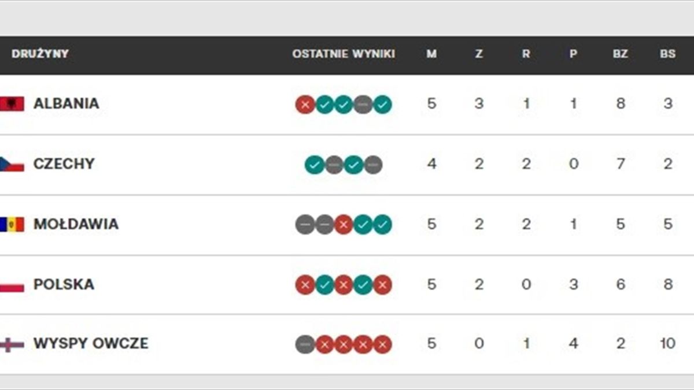The image size is (694, 390).
Task: Click the Wyspy Owcze flag icon
Action: [12, 344]
